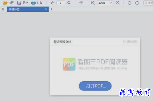Select the 新建标签 tab
This screenshot has width=153, height=101.
[28, 9]
